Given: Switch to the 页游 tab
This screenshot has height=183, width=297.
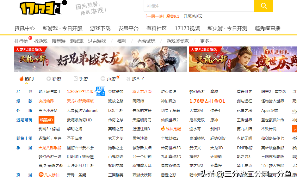Looking at the screenshot, I should point(108,78).
